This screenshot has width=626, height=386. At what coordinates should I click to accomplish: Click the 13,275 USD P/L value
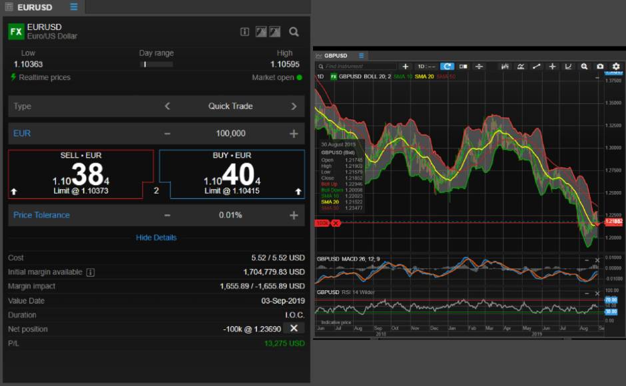(284, 343)
